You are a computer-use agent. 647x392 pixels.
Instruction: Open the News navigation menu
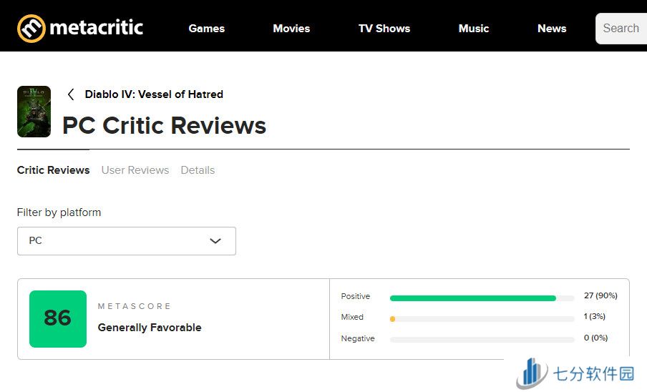tap(552, 29)
